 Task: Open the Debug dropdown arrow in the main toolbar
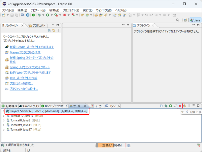43,15
